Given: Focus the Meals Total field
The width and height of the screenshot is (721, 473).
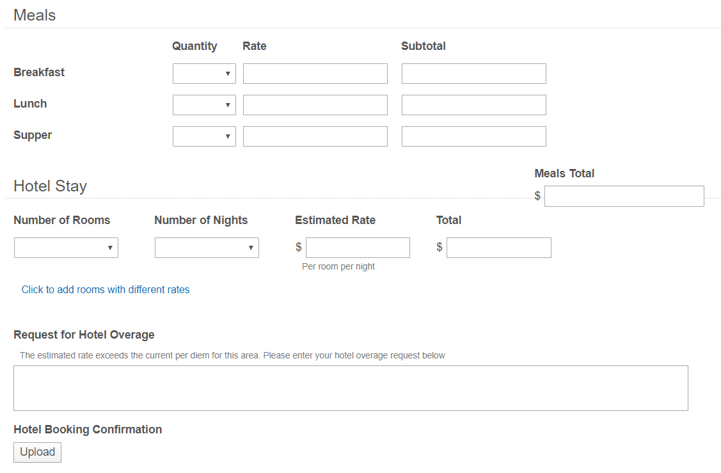Looking at the screenshot, I should tap(624, 196).
